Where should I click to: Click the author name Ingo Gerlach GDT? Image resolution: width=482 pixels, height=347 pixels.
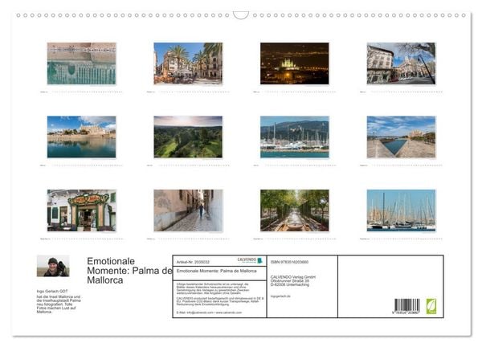52,291
